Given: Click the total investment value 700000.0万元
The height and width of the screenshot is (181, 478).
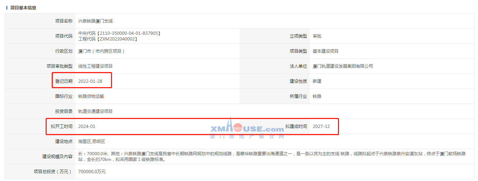Looking at the screenshot, I should pyautogui.click(x=92, y=172).
